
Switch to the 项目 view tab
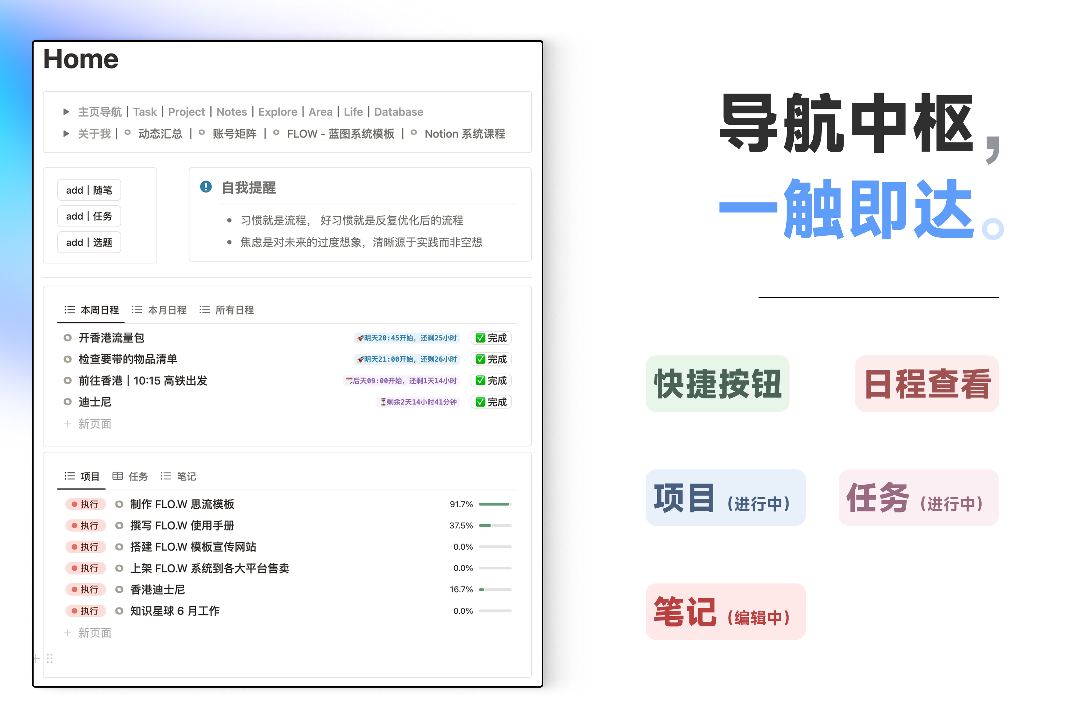(x=82, y=476)
